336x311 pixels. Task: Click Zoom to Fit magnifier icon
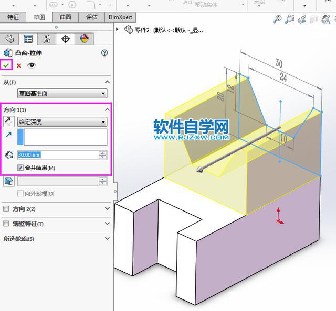tap(277, 19)
